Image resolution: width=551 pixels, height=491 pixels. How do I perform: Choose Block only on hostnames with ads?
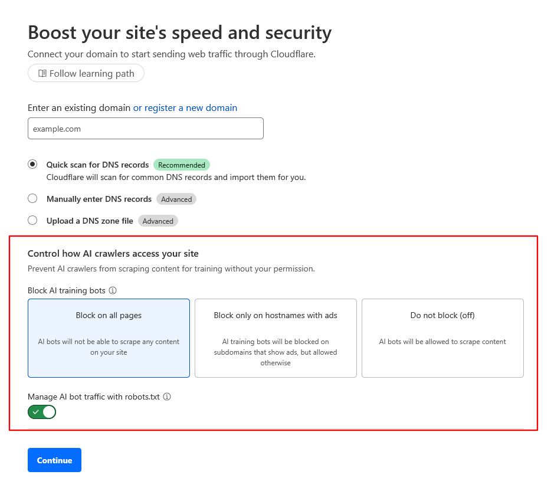coord(275,338)
